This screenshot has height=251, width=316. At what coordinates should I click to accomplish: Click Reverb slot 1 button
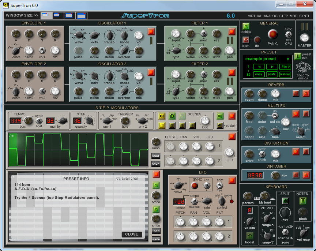coord(296,94)
